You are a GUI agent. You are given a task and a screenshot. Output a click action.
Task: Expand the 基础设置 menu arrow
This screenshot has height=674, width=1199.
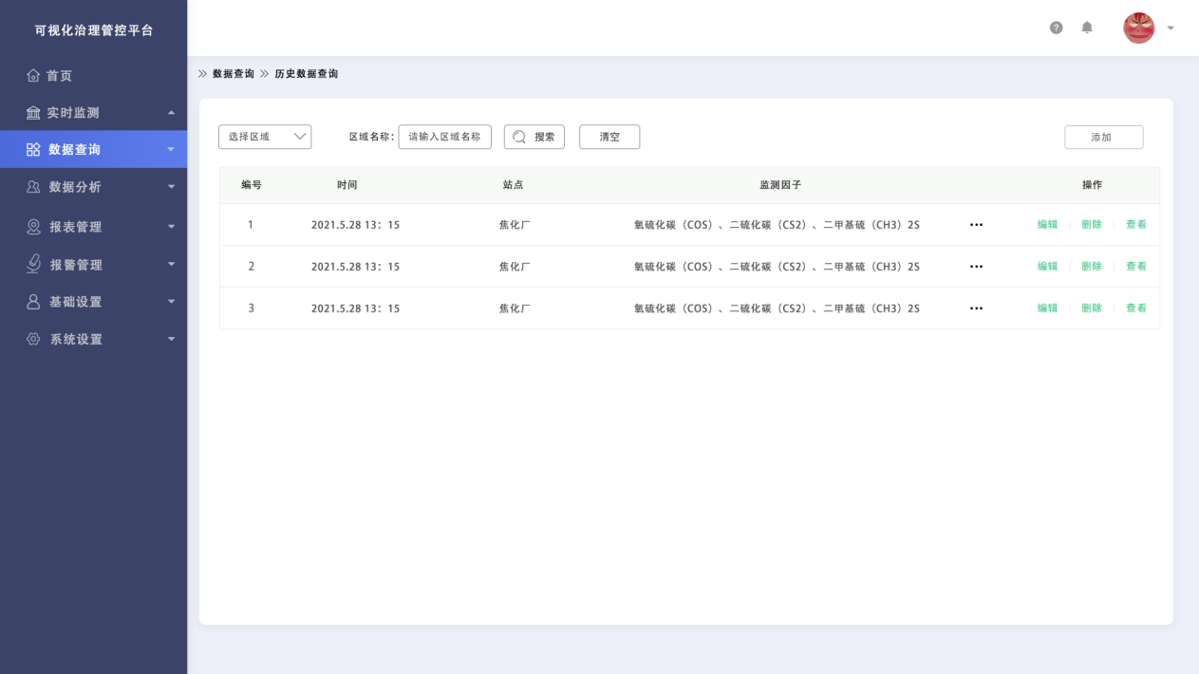point(171,302)
